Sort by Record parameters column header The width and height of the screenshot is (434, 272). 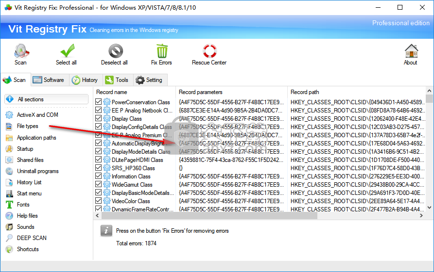pyautogui.click(x=231, y=92)
